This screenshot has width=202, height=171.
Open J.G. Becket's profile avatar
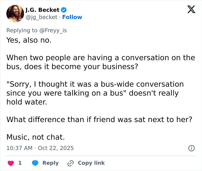[15, 13]
